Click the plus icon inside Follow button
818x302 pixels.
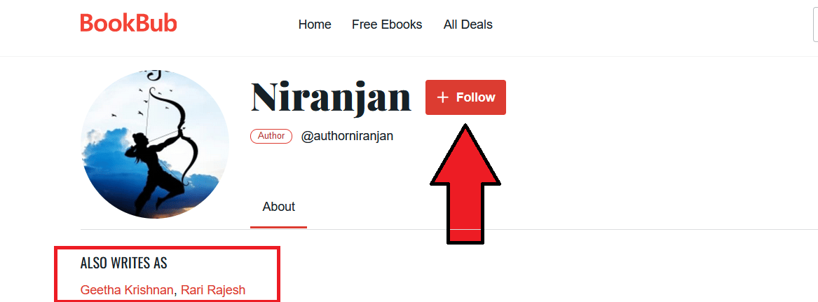tap(442, 97)
